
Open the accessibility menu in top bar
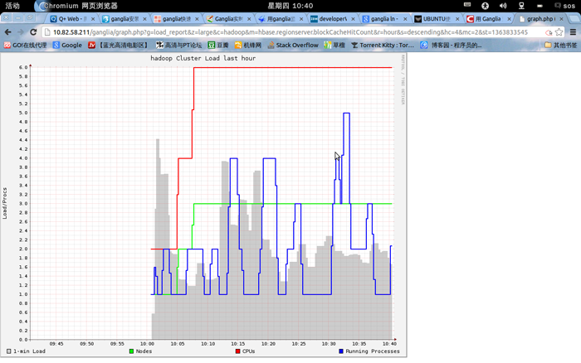[485, 6]
